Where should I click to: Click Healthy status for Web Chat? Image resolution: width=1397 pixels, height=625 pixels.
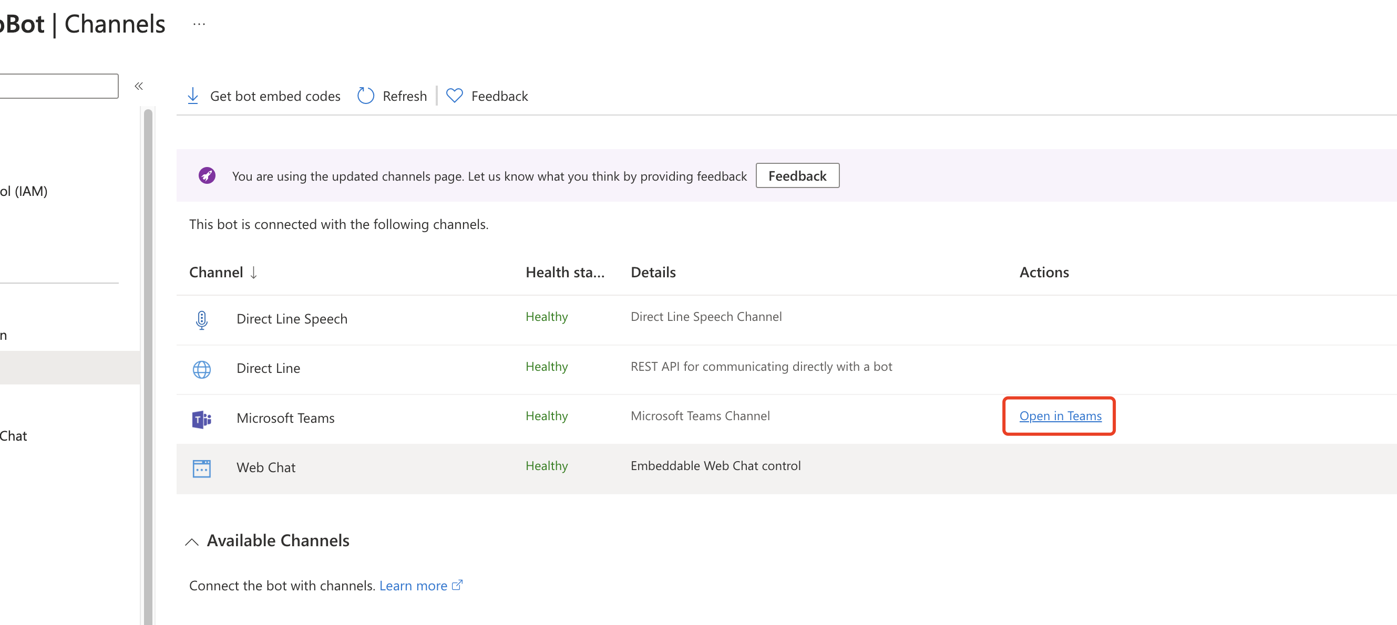pyautogui.click(x=547, y=466)
